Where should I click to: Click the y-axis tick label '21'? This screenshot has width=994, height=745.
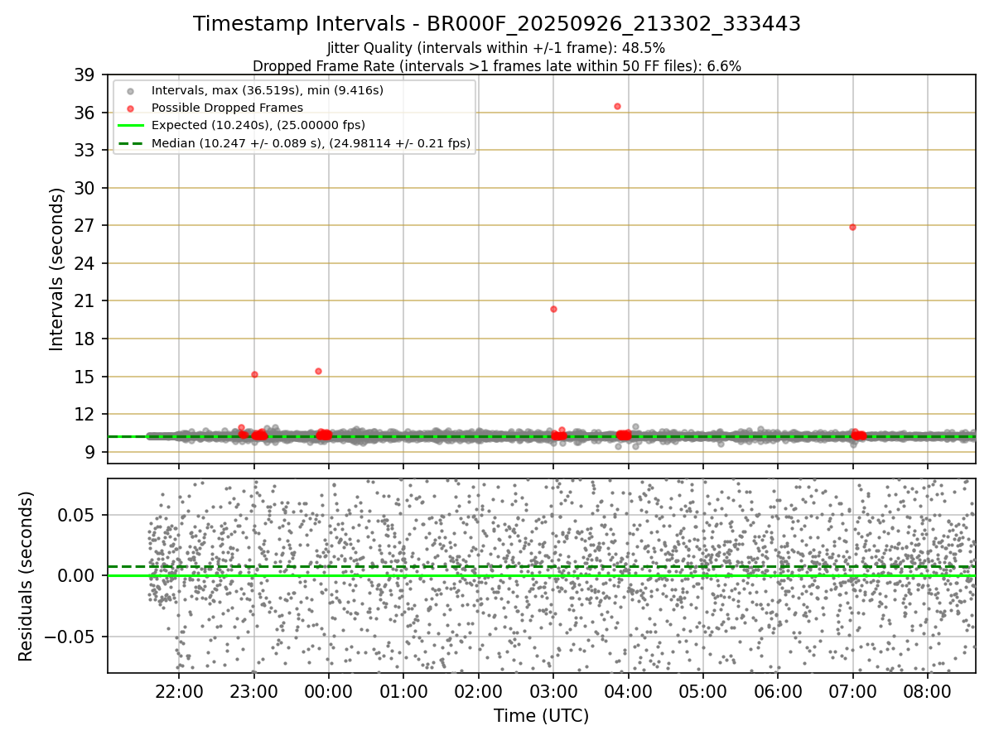[84, 301]
